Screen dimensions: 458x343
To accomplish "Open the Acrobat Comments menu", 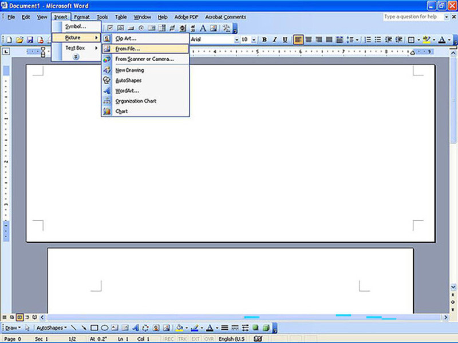I will 226,17.
